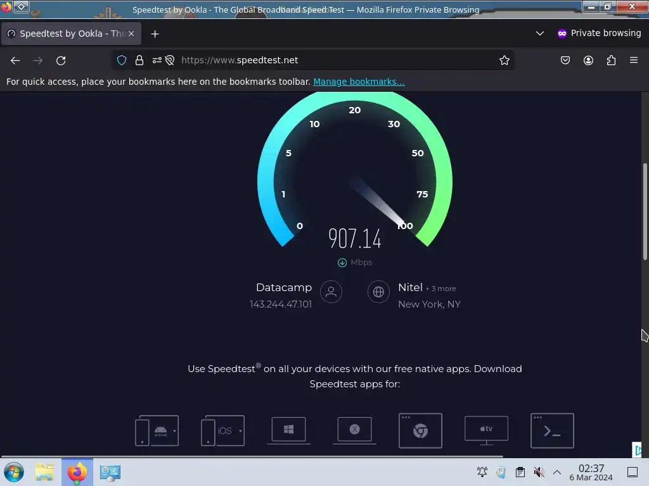Viewport: 649px width, 486px height.
Task: Open the window menu icon in title bar
Action: [x=21, y=6]
